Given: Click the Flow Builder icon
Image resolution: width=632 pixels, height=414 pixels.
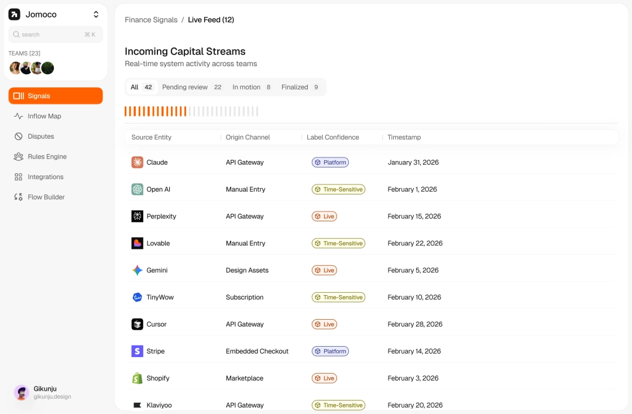Looking at the screenshot, I should click(19, 197).
